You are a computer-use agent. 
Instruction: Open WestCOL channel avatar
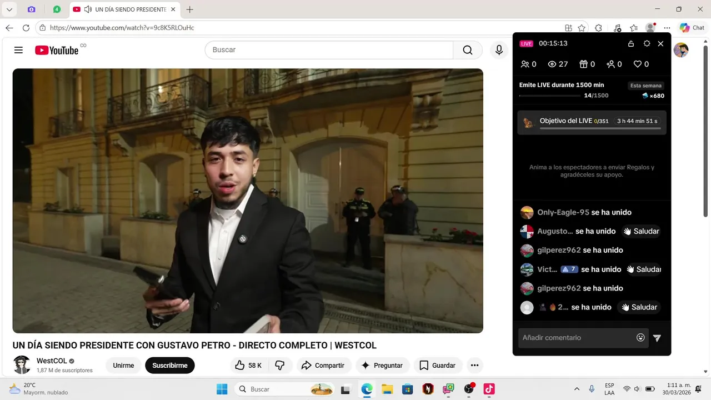point(22,365)
